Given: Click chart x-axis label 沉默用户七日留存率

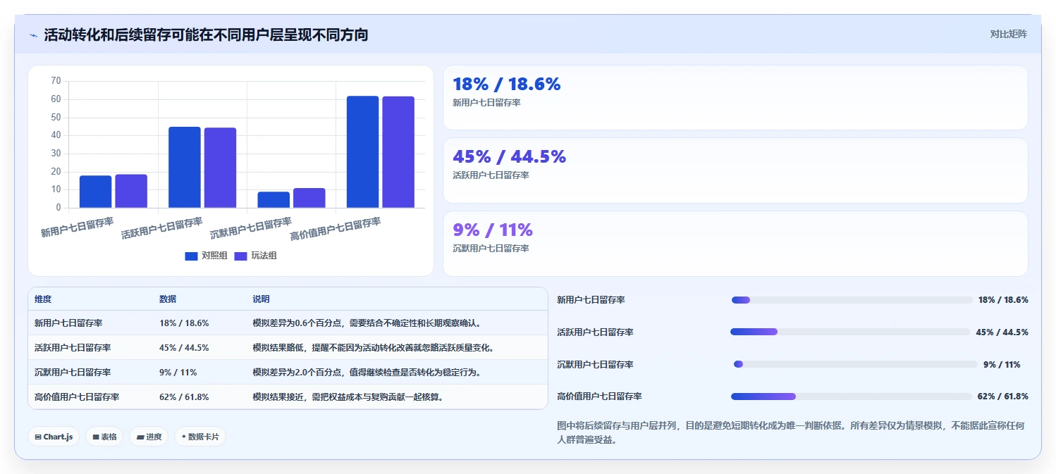Looking at the screenshot, I should point(251,228).
